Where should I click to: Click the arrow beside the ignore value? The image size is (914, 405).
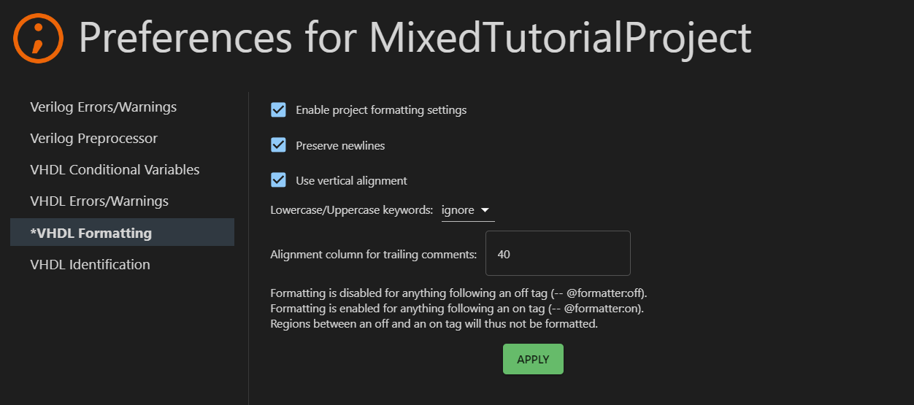click(485, 210)
